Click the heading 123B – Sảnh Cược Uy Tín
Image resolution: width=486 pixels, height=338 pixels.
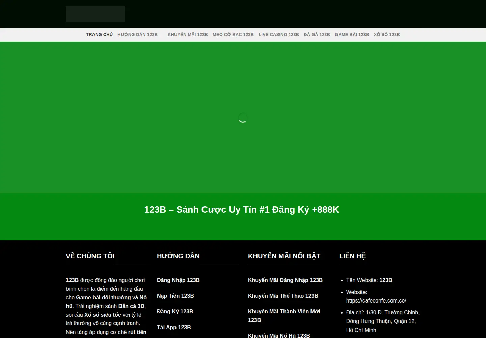242,210
